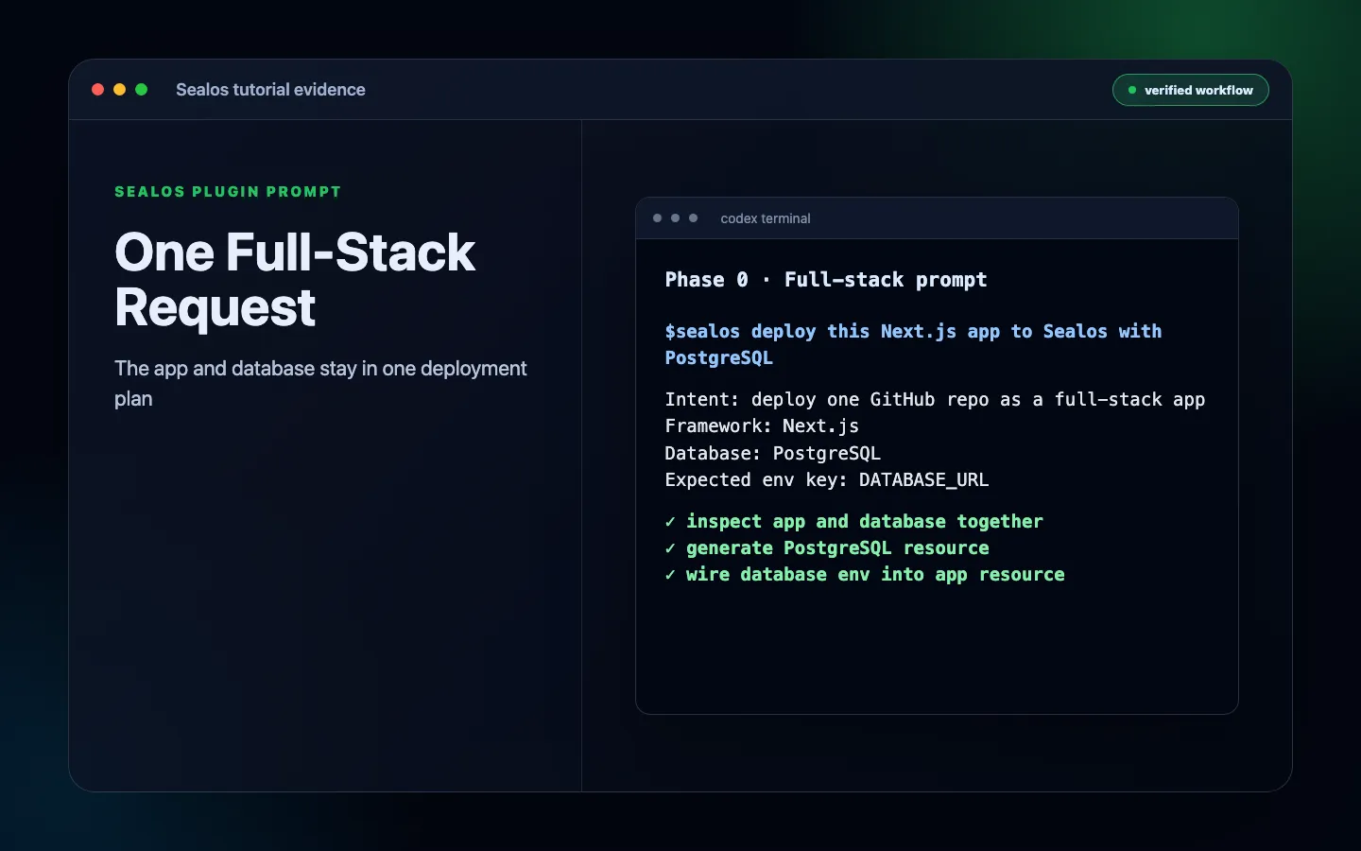This screenshot has height=851, width=1361.
Task: Click the 'One Full-Stack Request' heading
Action: coord(295,280)
